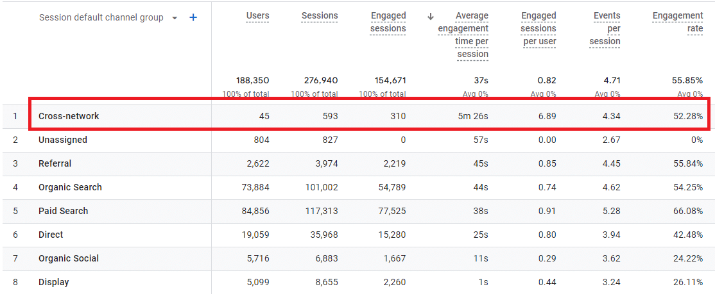Select the Cross-network row
This screenshot has width=715, height=298.
pyautogui.click(x=69, y=116)
